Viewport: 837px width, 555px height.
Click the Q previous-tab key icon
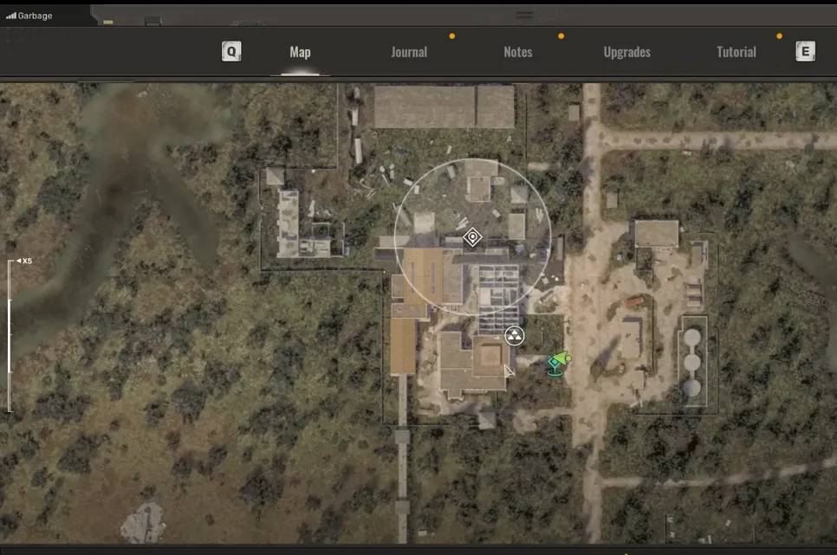pyautogui.click(x=231, y=52)
